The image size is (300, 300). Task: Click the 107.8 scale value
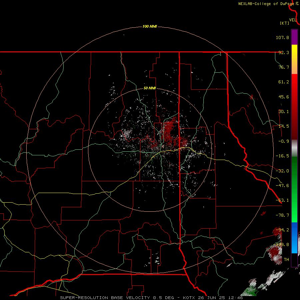tap(282, 37)
